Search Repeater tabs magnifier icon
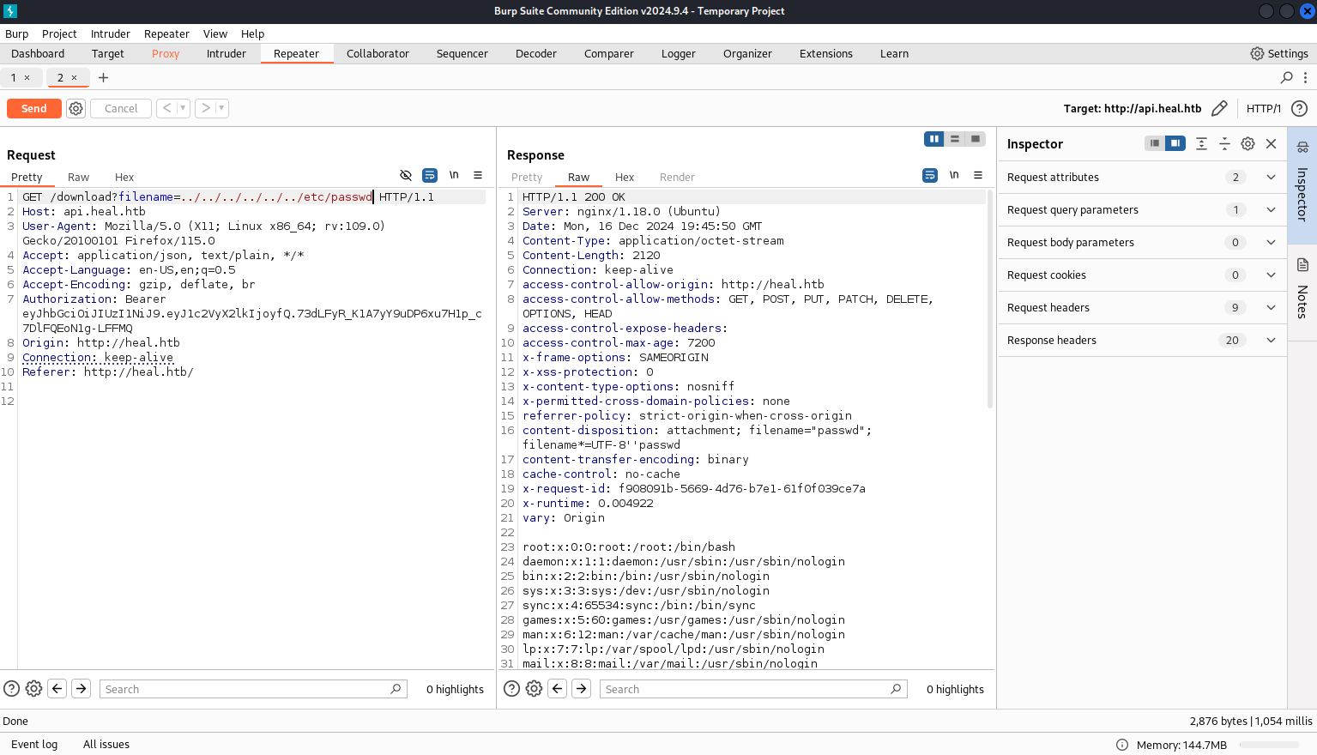This screenshot has width=1317, height=755. coord(1286,77)
